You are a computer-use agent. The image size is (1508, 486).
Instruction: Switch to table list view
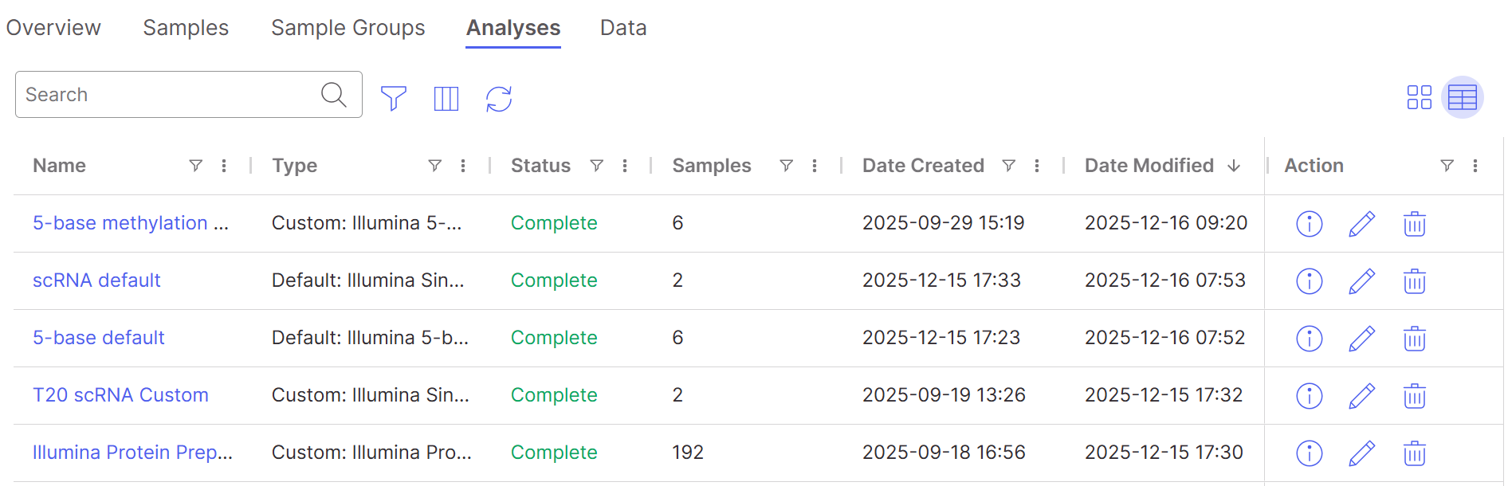click(1462, 97)
